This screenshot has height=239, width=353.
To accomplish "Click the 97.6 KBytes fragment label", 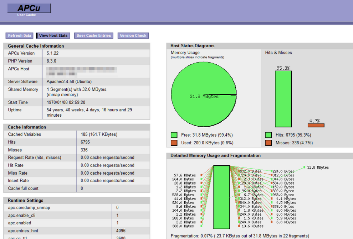I will tap(185, 175).
